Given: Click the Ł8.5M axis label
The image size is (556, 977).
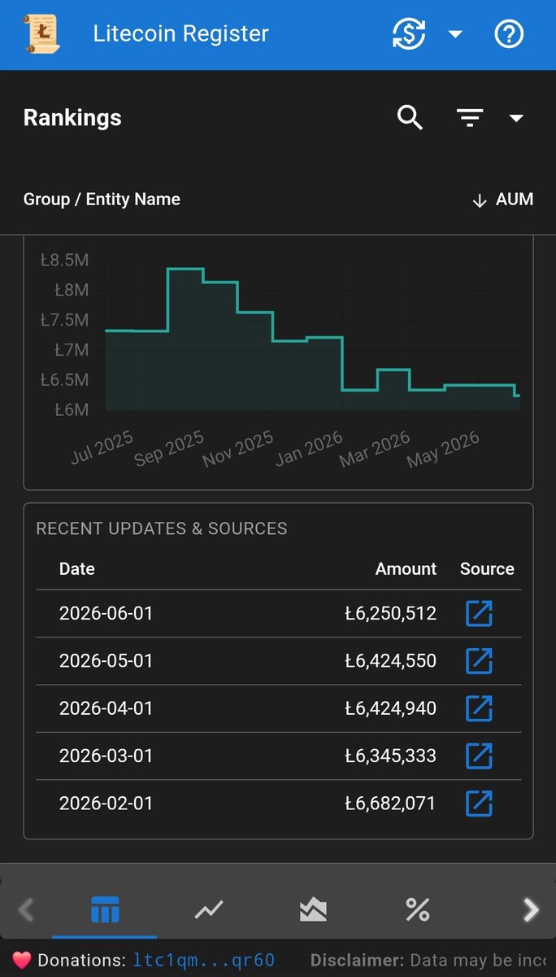Looking at the screenshot, I should (x=64, y=261).
